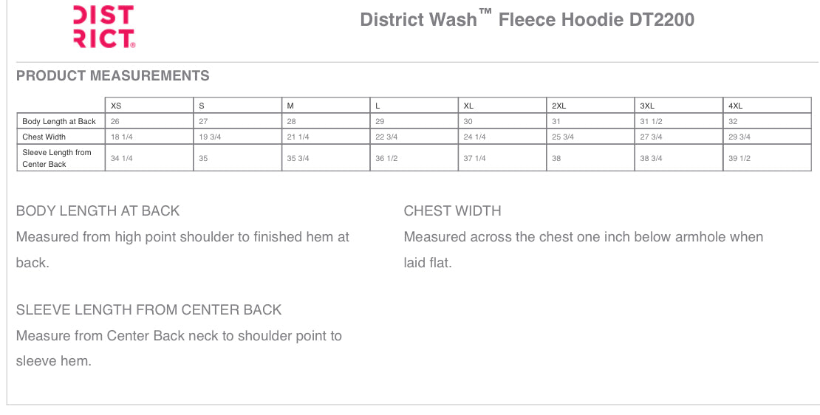Select the CHEST WIDTH description heading

(x=452, y=210)
